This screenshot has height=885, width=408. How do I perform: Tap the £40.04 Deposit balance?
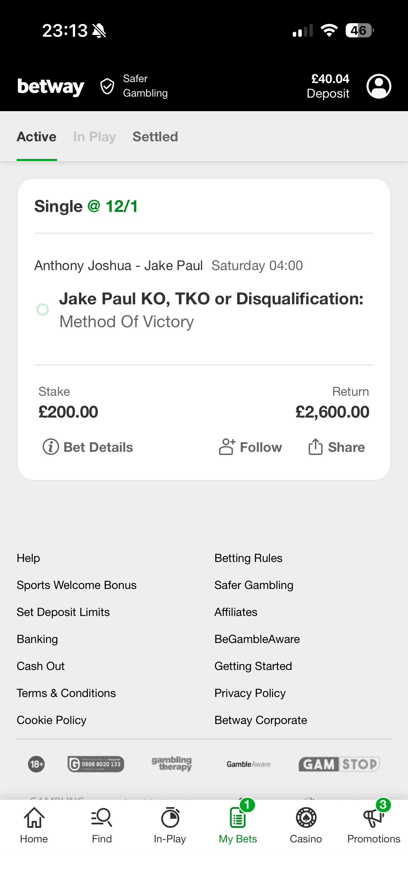329,86
